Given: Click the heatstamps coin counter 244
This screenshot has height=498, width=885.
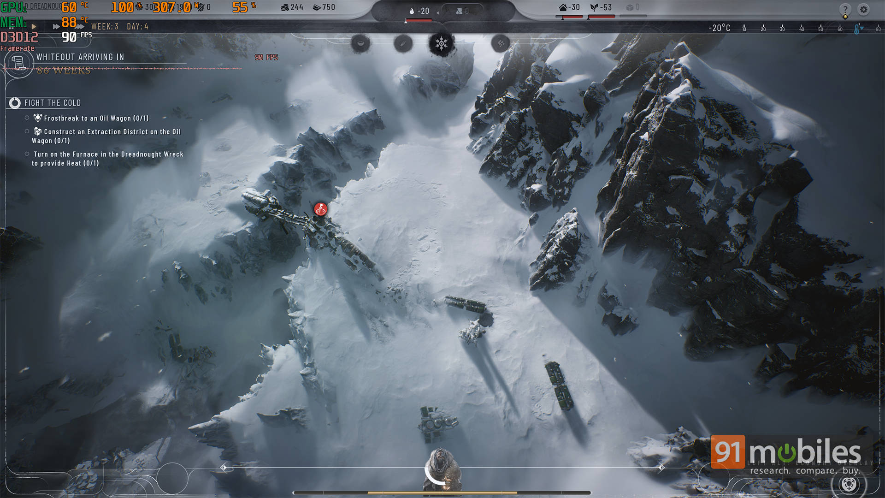Looking at the screenshot, I should [x=291, y=7].
